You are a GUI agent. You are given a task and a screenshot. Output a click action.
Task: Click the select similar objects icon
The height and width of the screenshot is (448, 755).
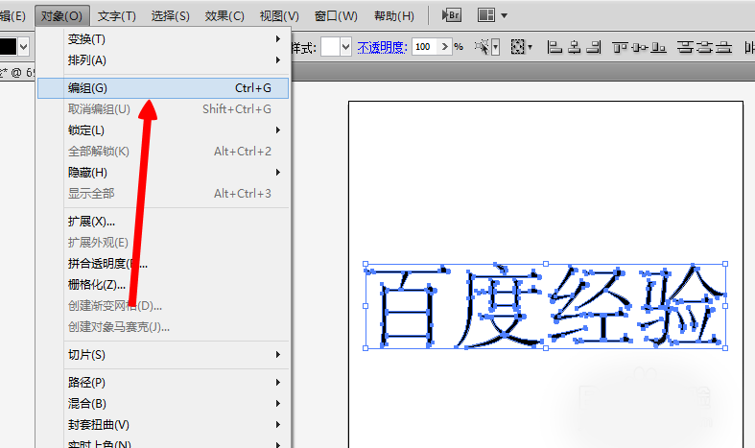(482, 47)
